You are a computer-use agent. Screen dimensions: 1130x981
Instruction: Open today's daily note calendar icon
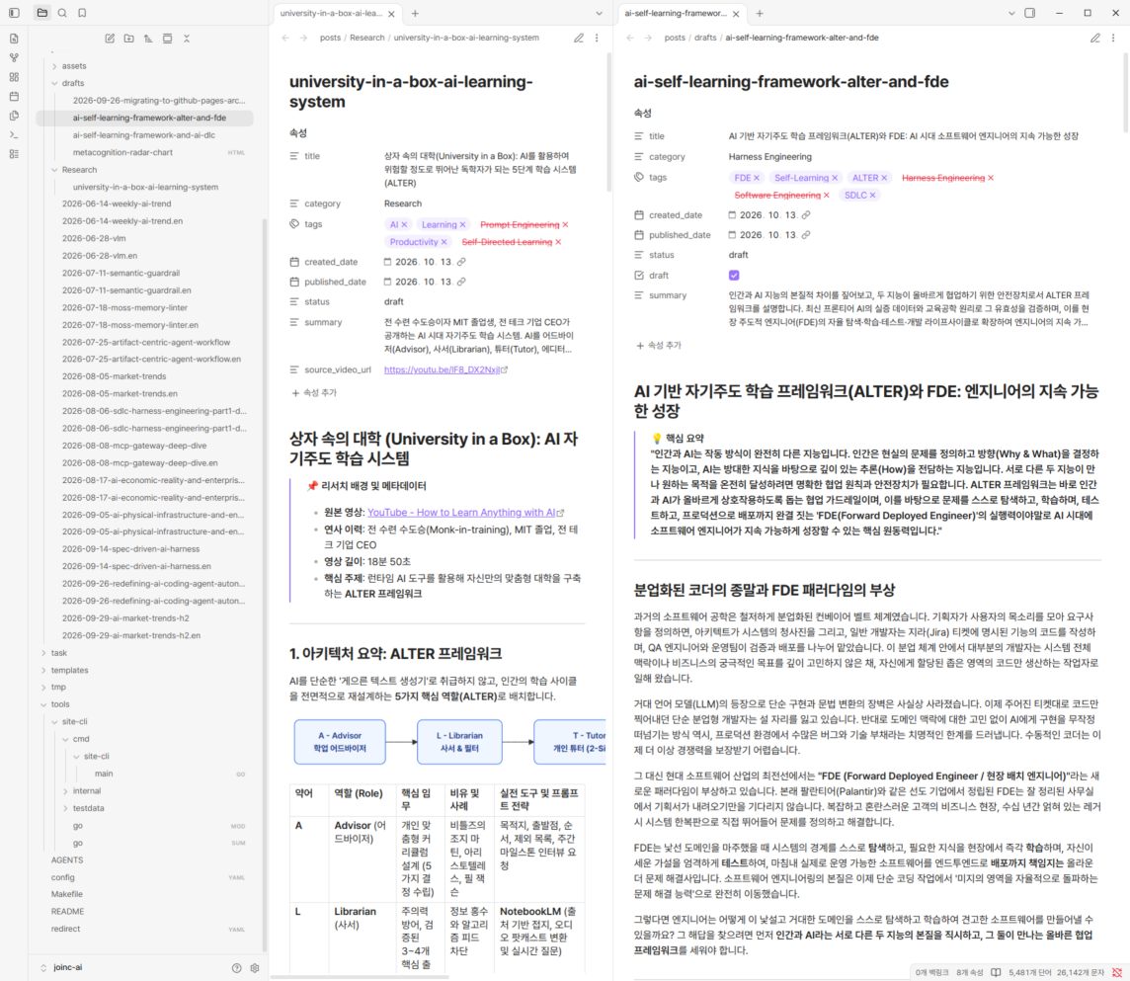coord(14,97)
